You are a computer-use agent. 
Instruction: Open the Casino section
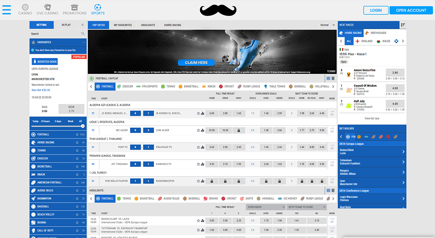click(x=25, y=10)
